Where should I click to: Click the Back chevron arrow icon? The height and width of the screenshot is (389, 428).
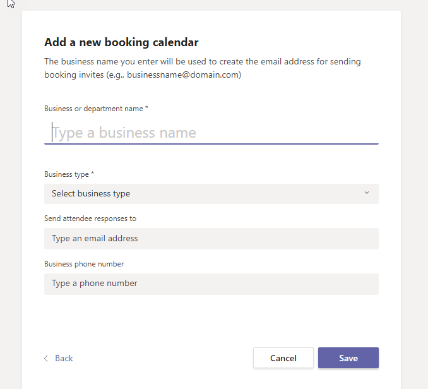coord(46,359)
